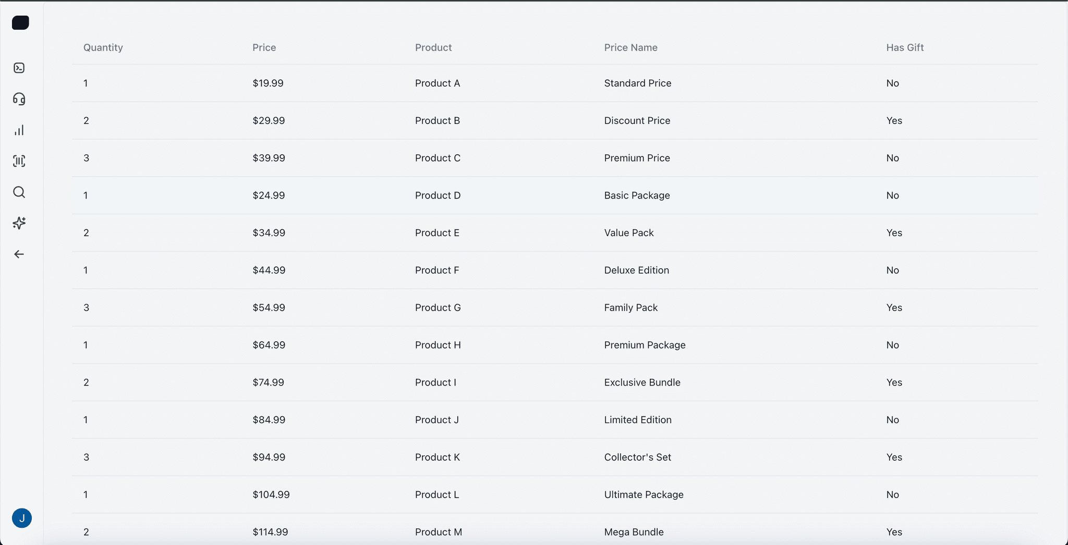The height and width of the screenshot is (545, 1068).
Task: Open the headset support icon
Action: click(19, 99)
